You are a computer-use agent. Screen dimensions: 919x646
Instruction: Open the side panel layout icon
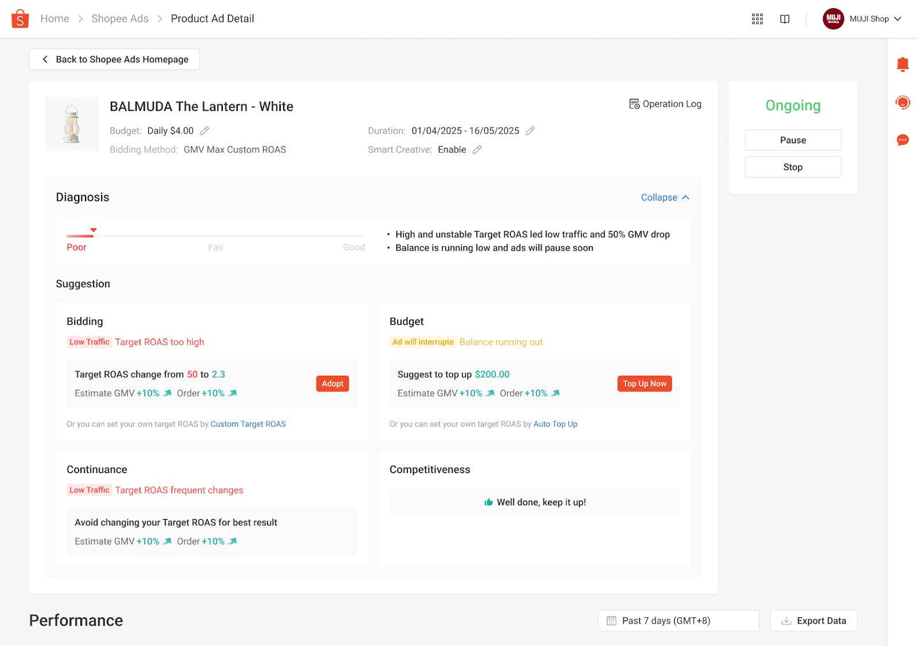coord(785,19)
